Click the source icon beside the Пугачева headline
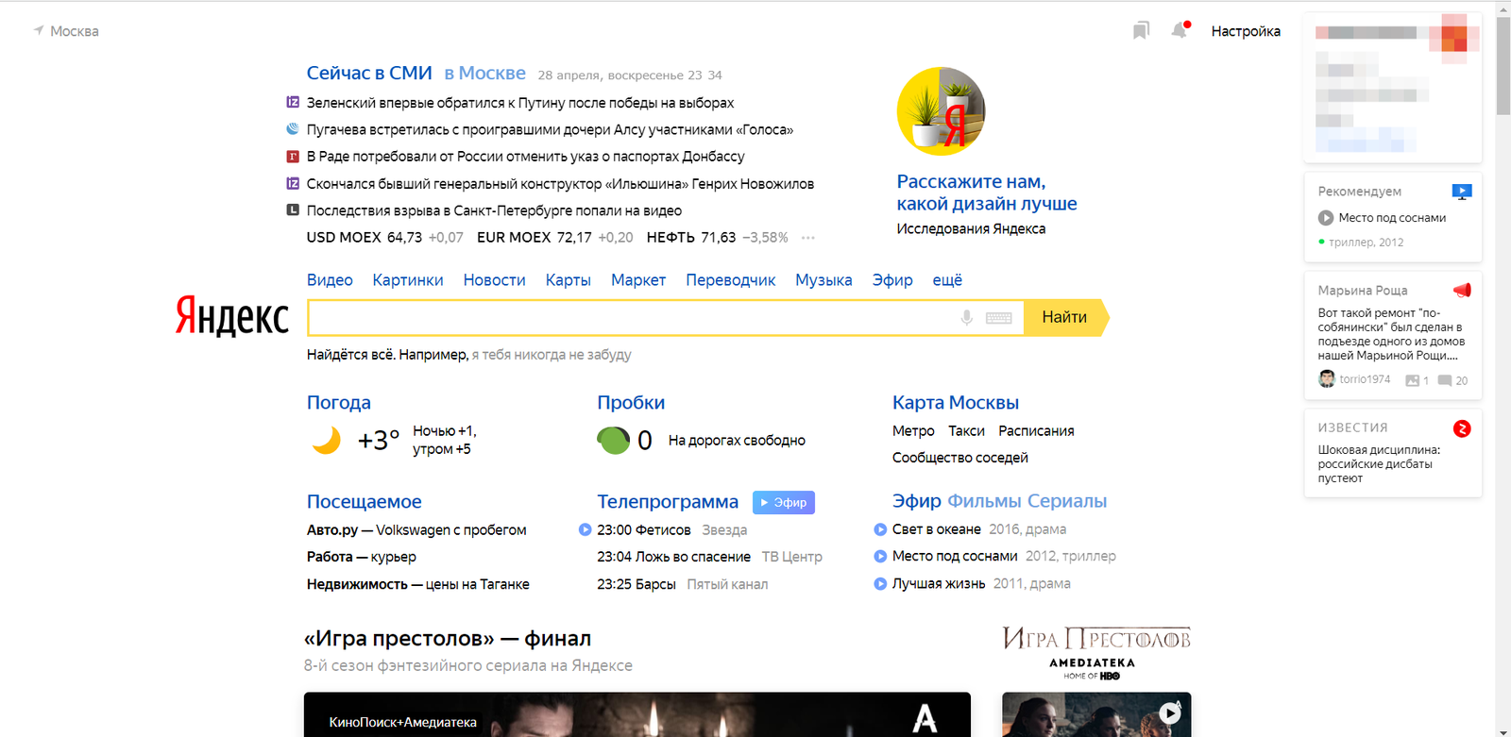 point(293,128)
